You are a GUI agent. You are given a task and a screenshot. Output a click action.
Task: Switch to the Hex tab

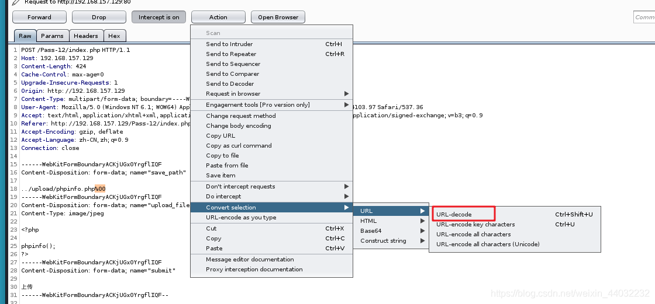[x=114, y=36]
